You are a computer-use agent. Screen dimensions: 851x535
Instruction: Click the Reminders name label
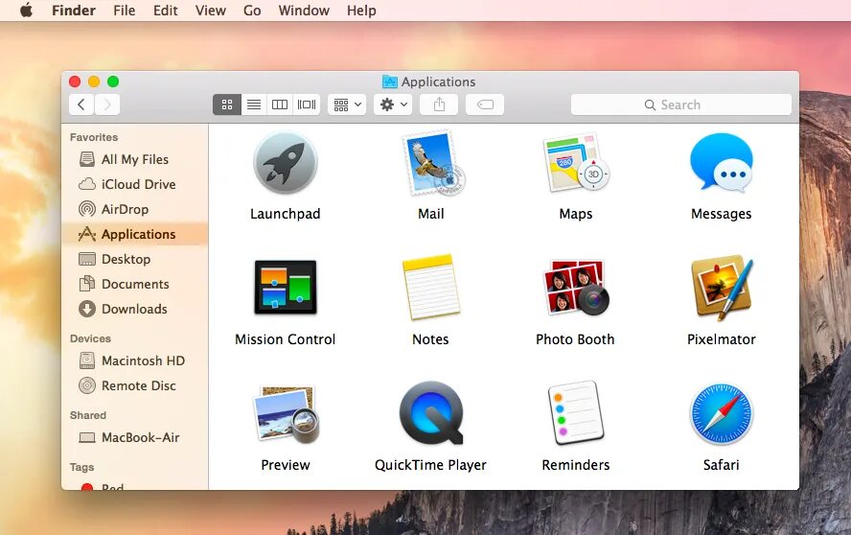click(576, 465)
